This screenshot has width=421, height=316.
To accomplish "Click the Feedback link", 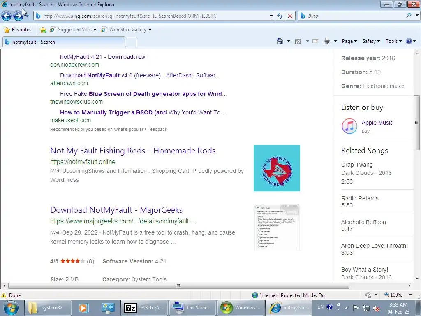I will tap(157, 129).
